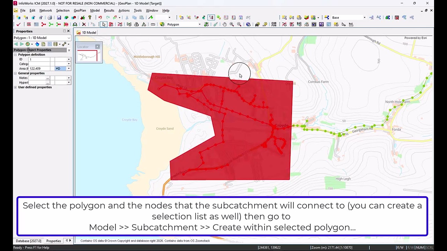Open the Polygon : 1 : 1D Model dropdown

(69, 38)
